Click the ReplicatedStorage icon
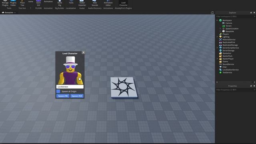The width and height of the screenshot is (256, 144). click(x=220, y=45)
